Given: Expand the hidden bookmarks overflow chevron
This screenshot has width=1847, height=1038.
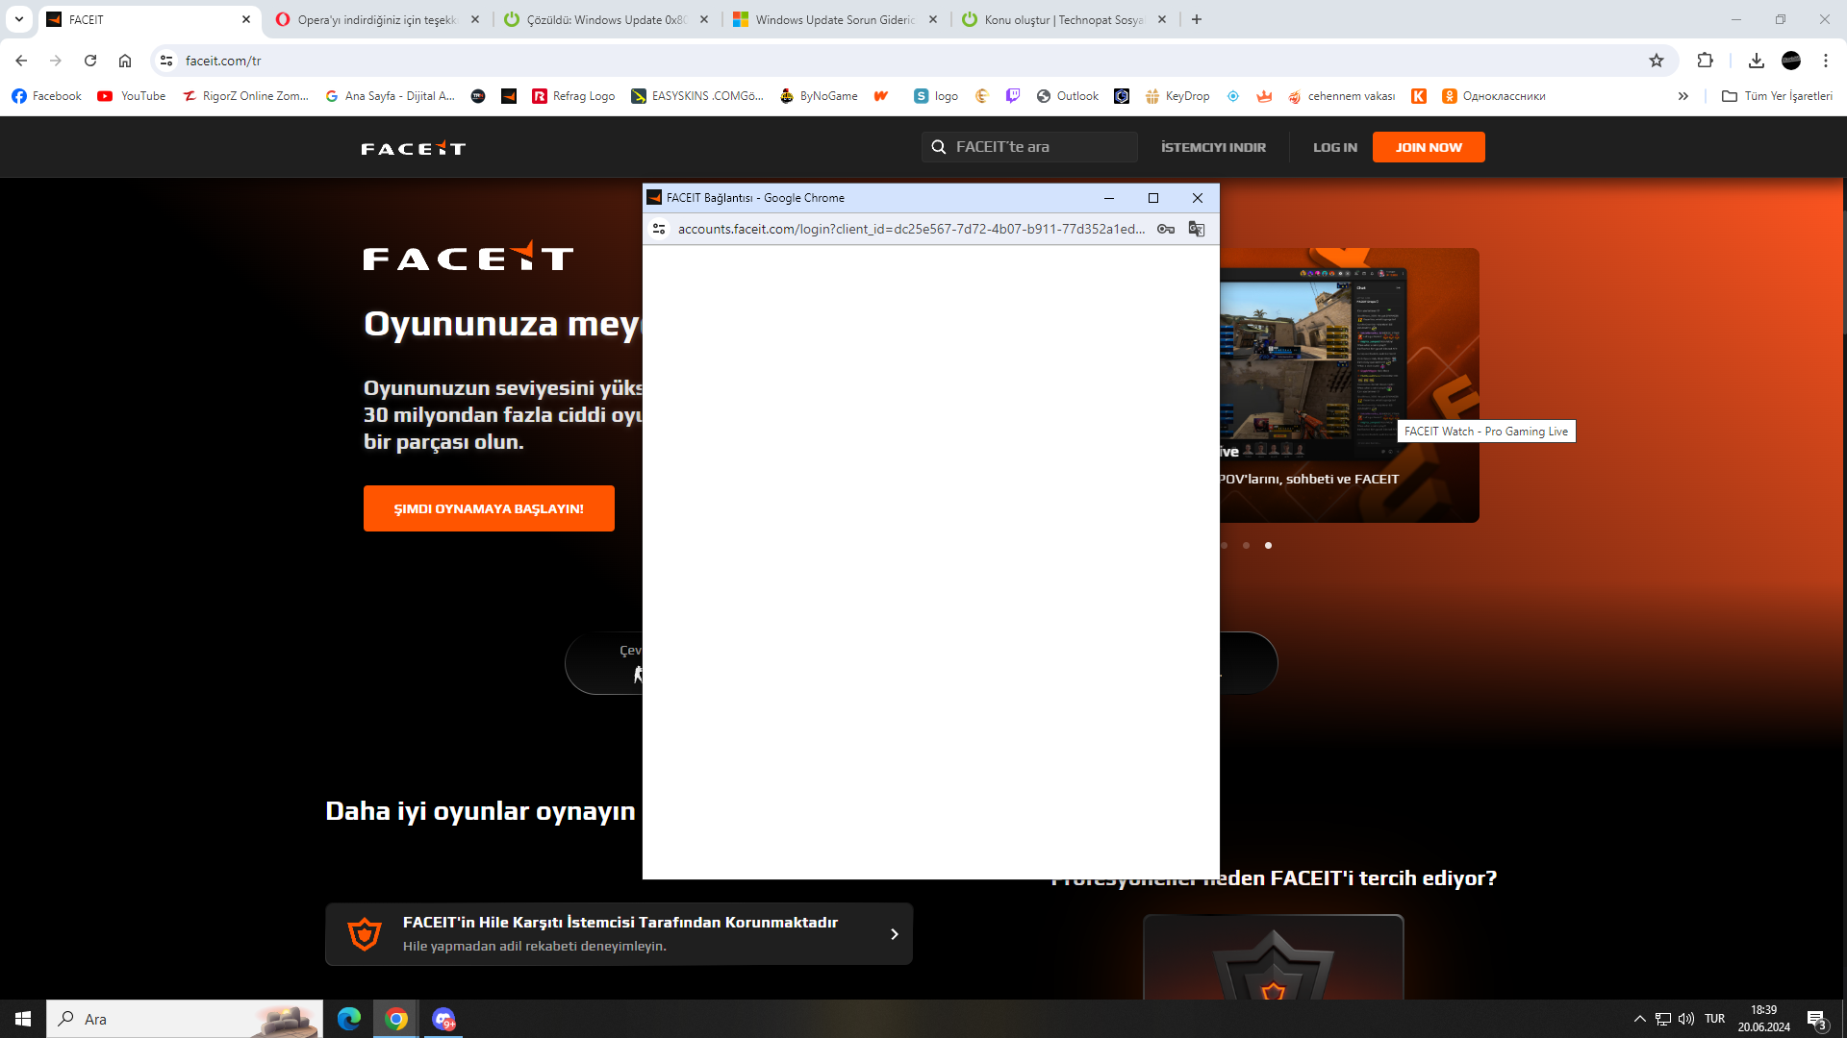Looking at the screenshot, I should tap(1683, 96).
